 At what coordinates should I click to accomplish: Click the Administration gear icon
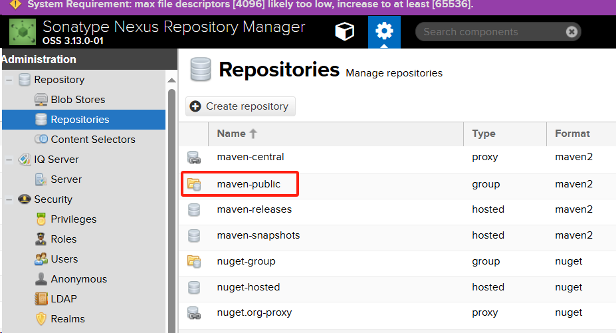384,32
